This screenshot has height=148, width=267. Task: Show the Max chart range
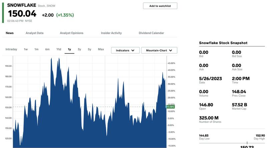(101, 49)
